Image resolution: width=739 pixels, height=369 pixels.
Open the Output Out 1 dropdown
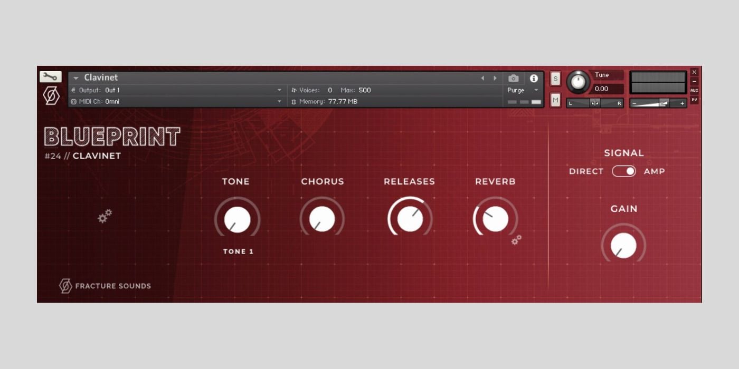tap(280, 90)
